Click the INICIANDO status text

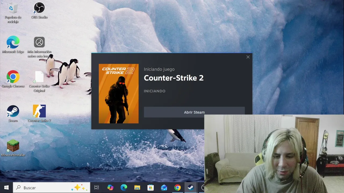tap(155, 91)
